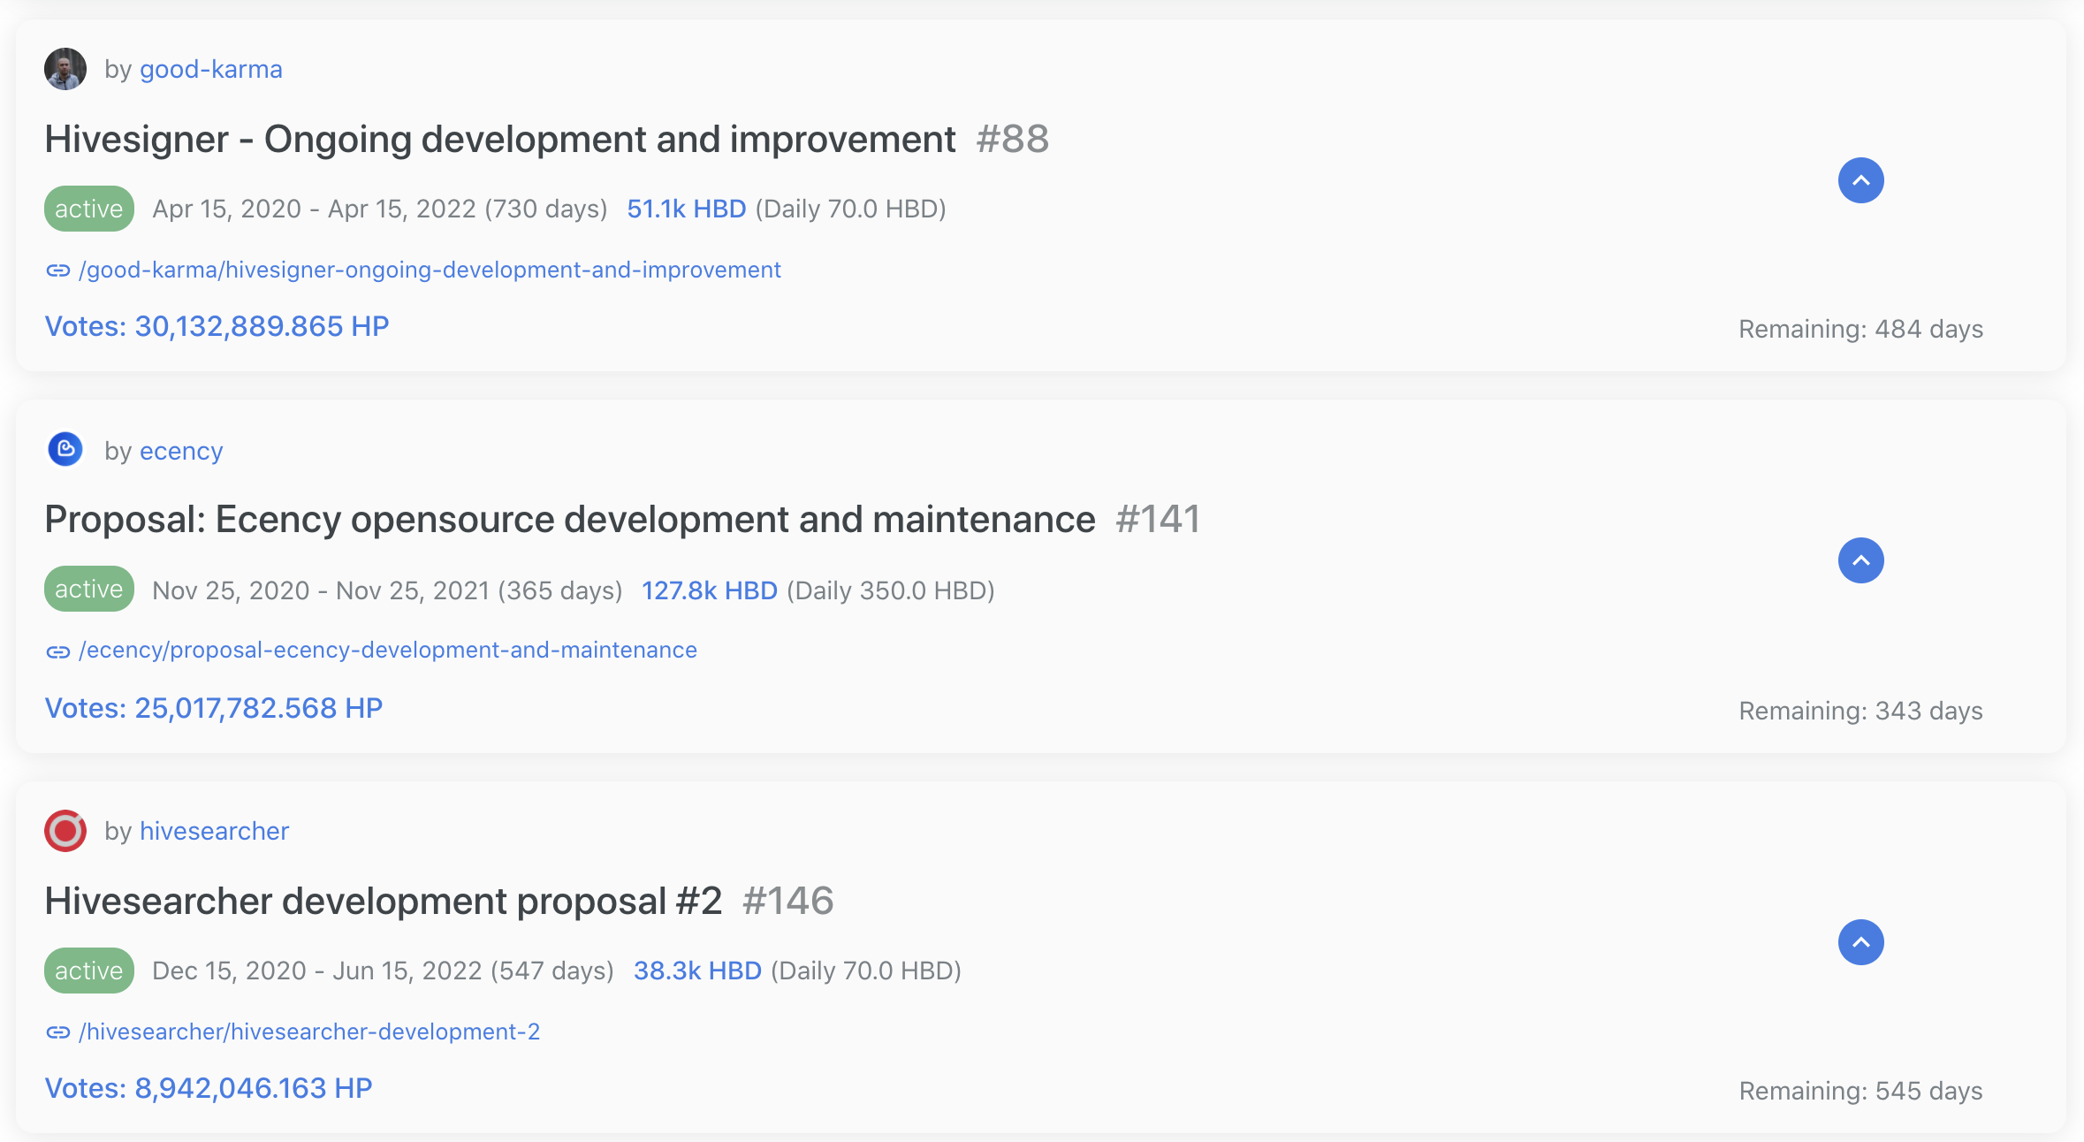The height and width of the screenshot is (1142, 2084).
Task: View voters for 30,132,889.865 HP votes
Action: [x=217, y=326]
